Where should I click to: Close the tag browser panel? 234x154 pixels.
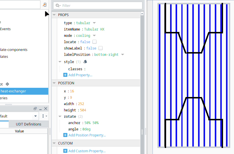pos(46,109)
